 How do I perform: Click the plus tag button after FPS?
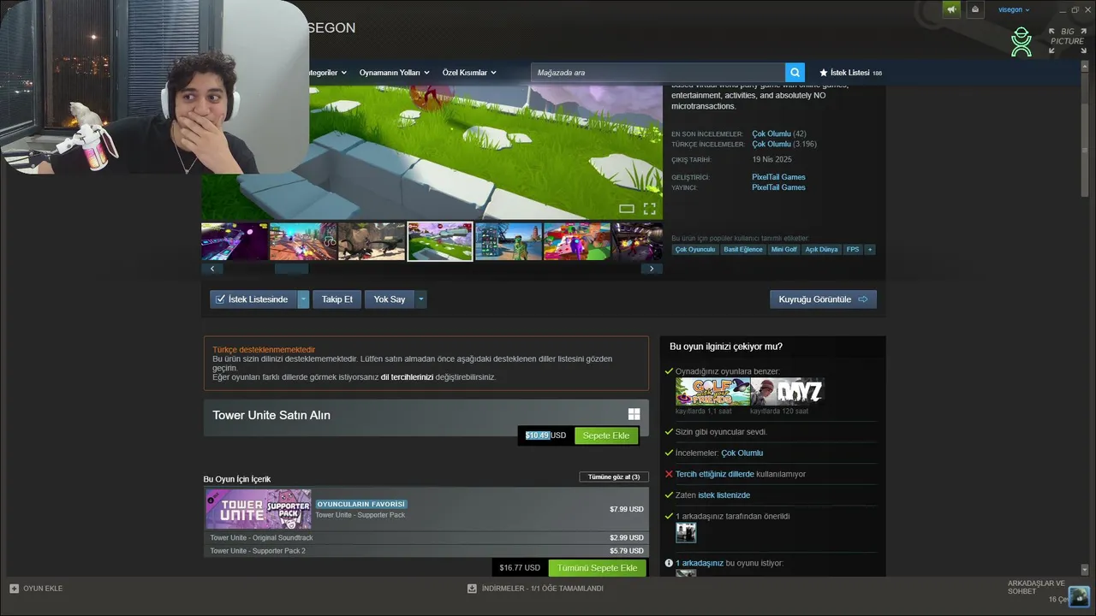point(870,250)
